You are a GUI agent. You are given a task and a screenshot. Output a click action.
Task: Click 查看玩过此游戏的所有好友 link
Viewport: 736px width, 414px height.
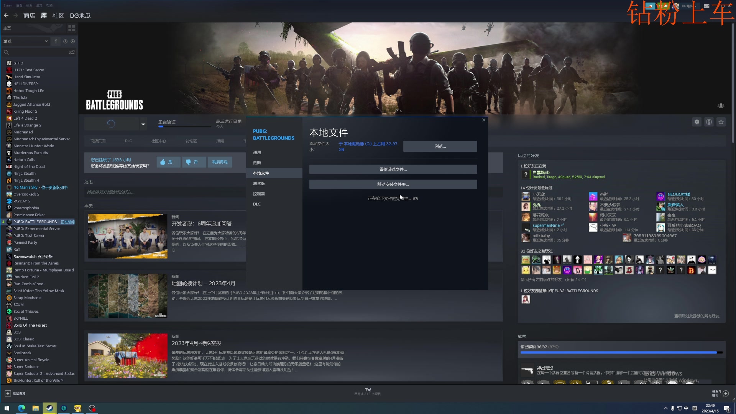[x=697, y=316]
